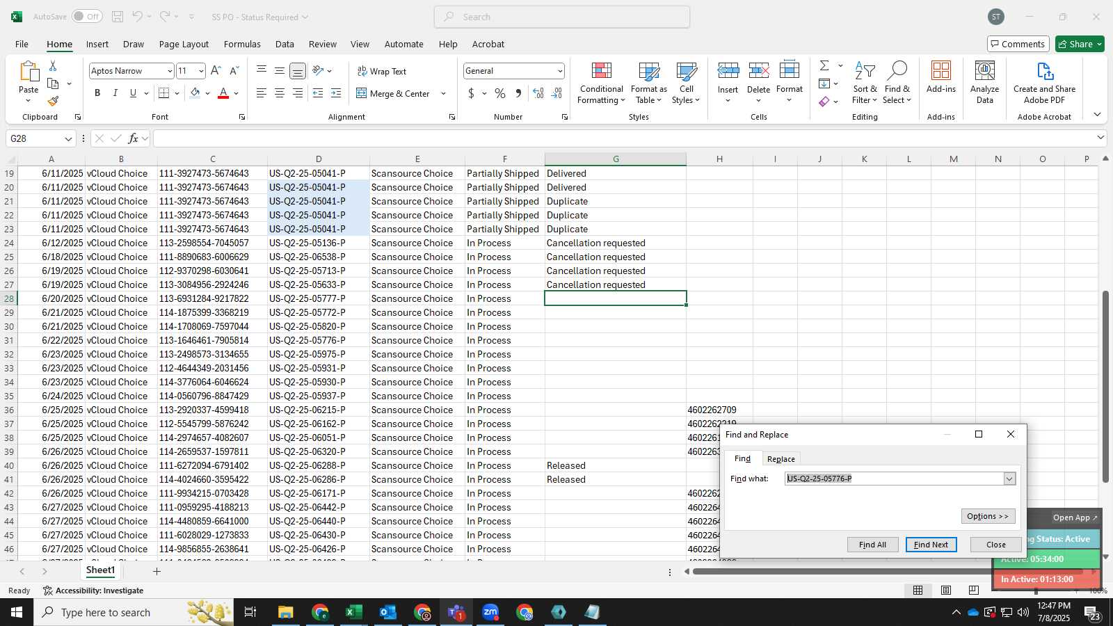This screenshot has height=626, width=1113.
Task: Click the Undo arrow icon
Action: pos(138,17)
